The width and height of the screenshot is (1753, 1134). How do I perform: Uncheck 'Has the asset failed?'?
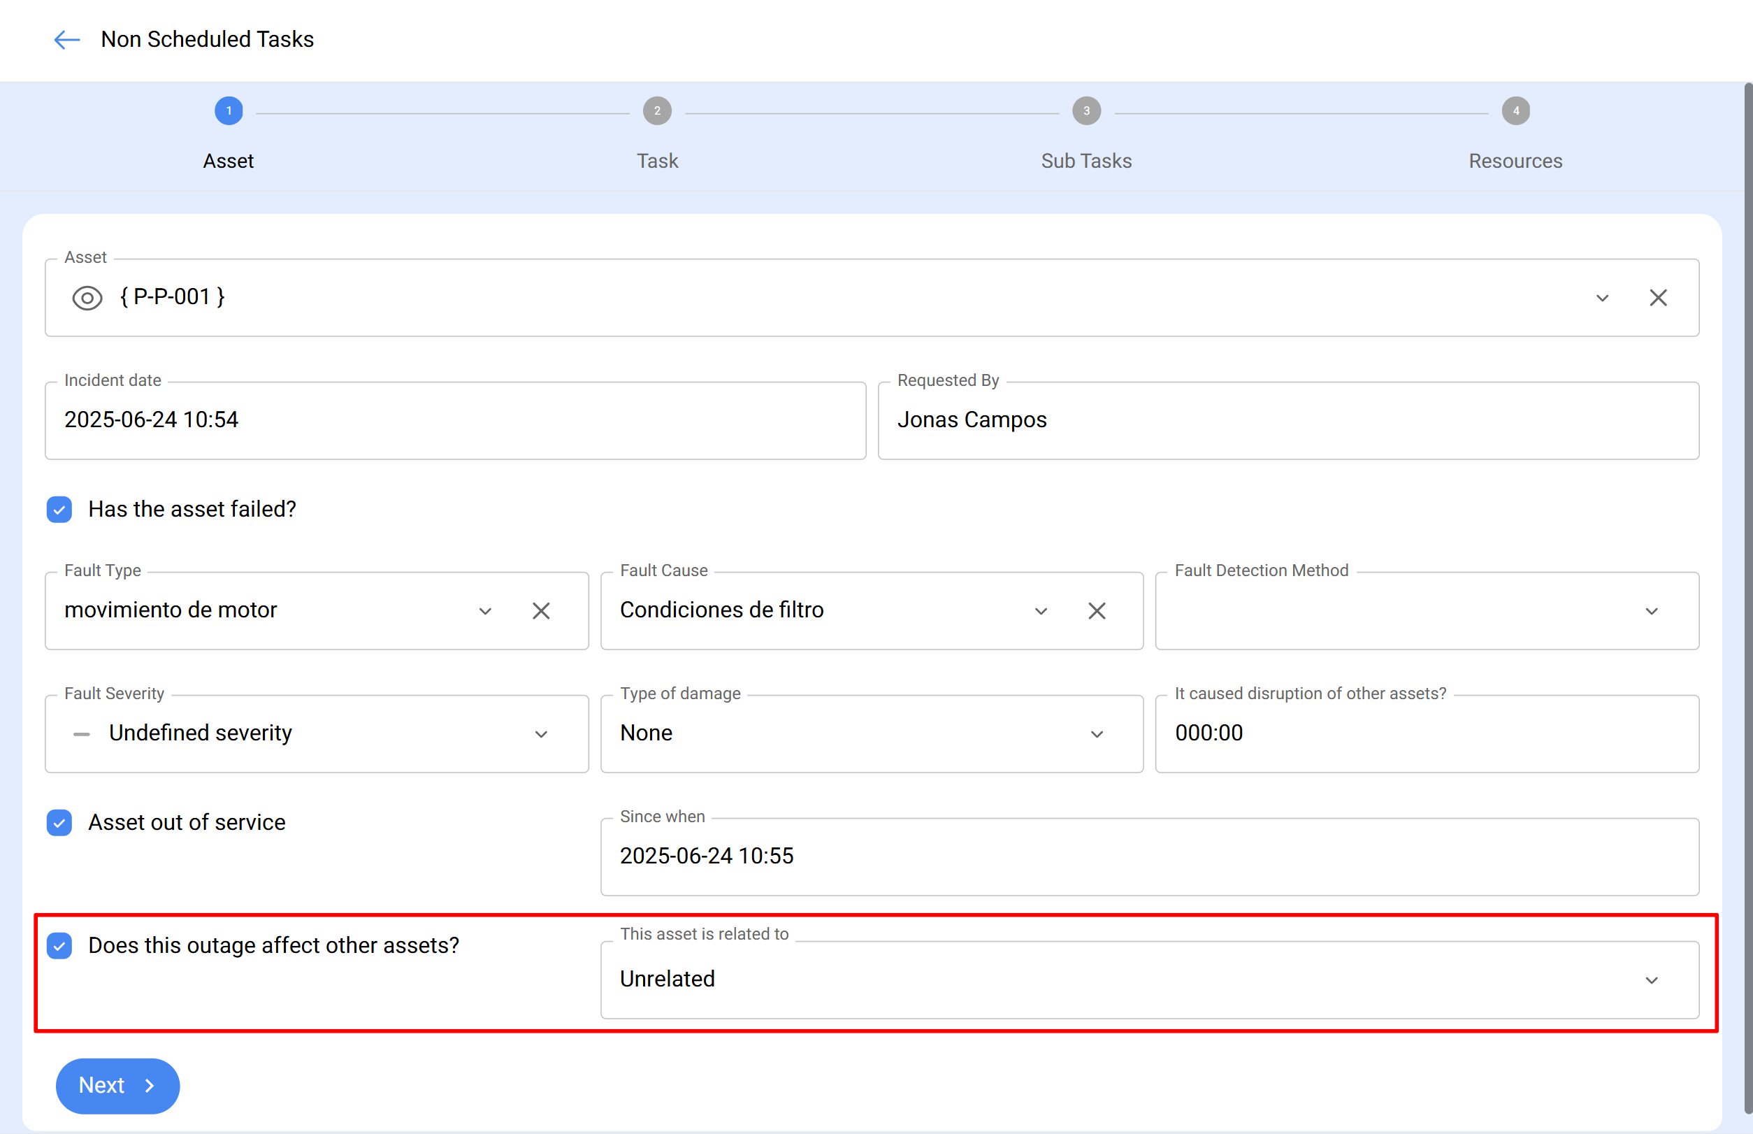pyautogui.click(x=59, y=509)
